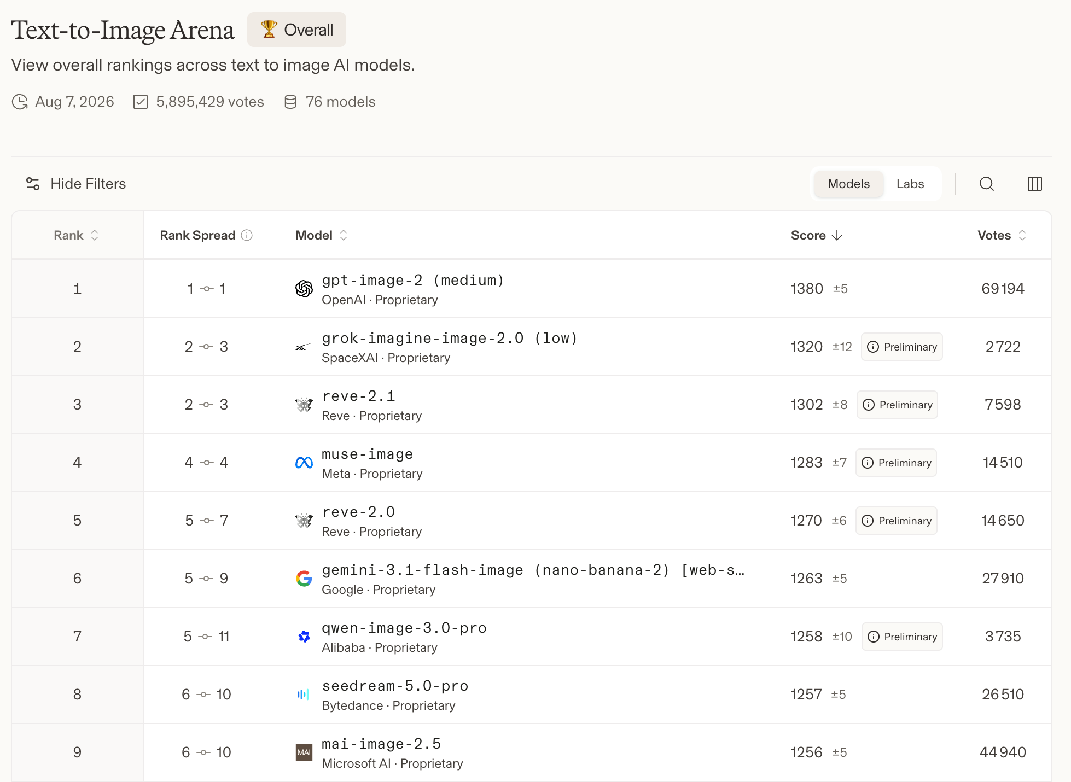
Task: Open the gpt-image-2 (medium) model link
Action: click(x=412, y=280)
